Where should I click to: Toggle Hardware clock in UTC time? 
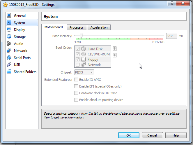(x=76, y=93)
